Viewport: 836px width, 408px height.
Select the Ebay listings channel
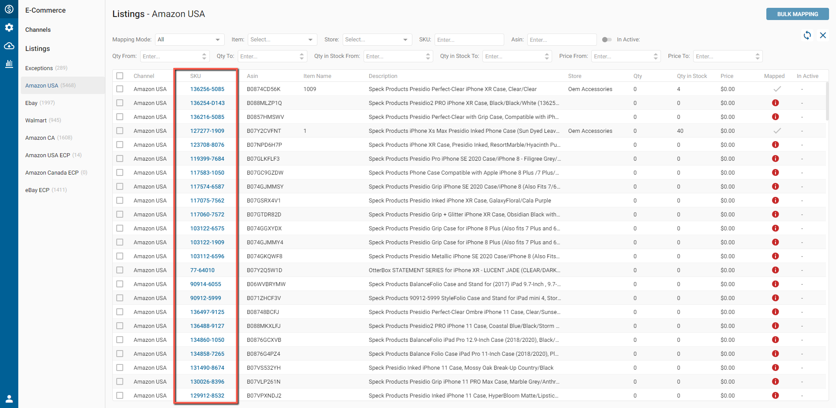click(x=40, y=103)
